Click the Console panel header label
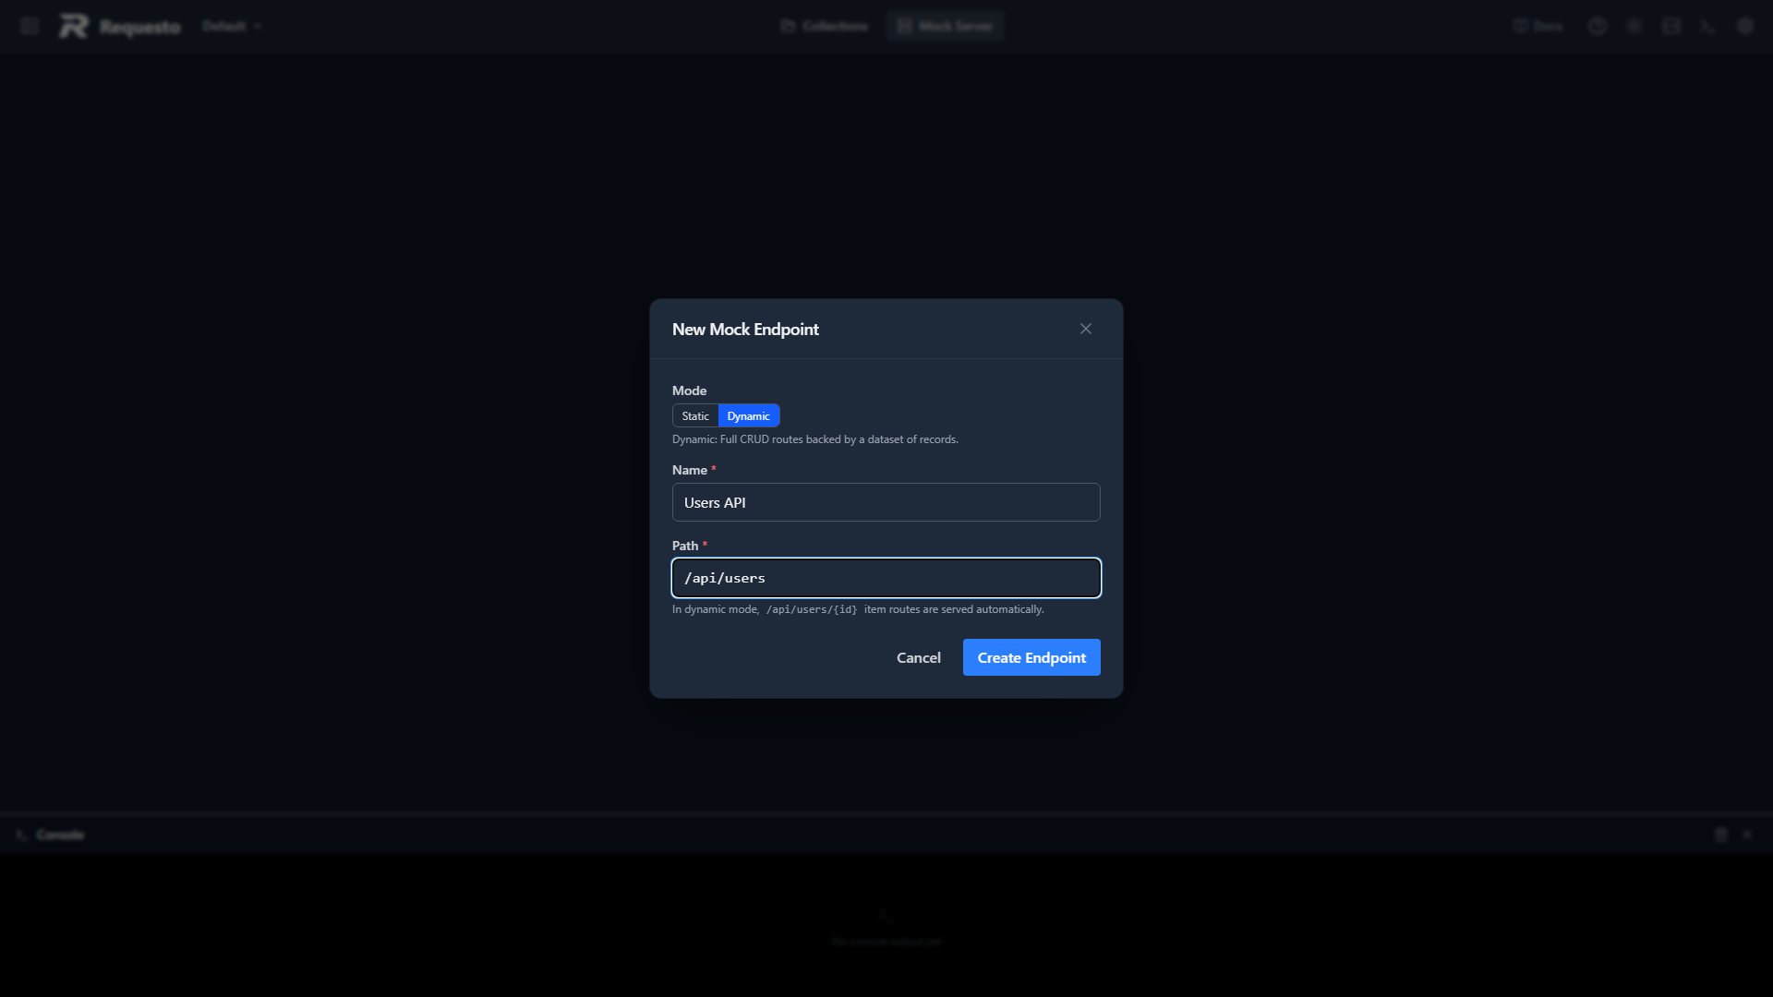The height and width of the screenshot is (997, 1773). (x=60, y=835)
